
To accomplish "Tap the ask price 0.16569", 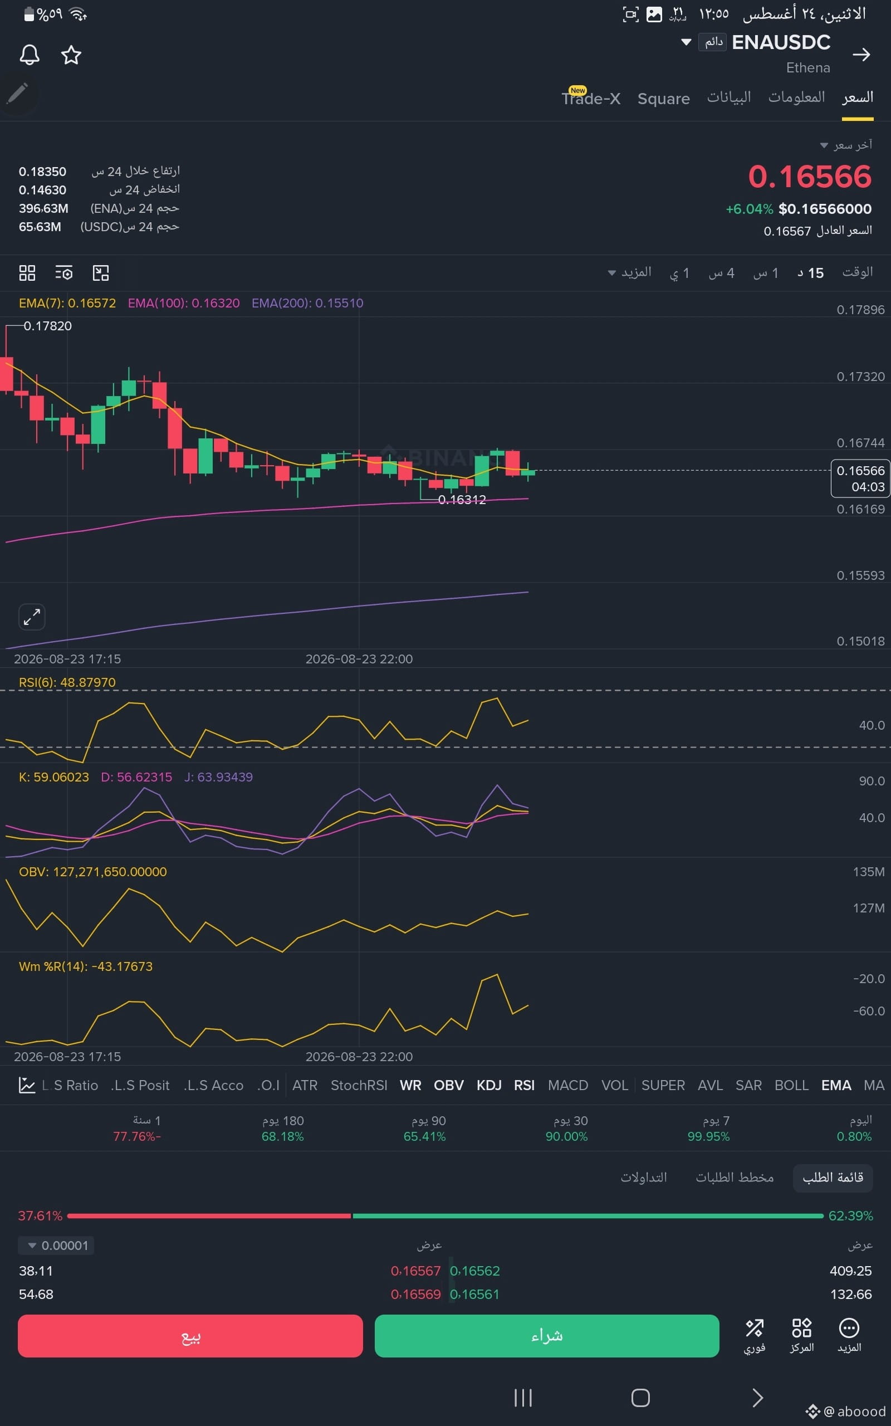I will point(415,1295).
